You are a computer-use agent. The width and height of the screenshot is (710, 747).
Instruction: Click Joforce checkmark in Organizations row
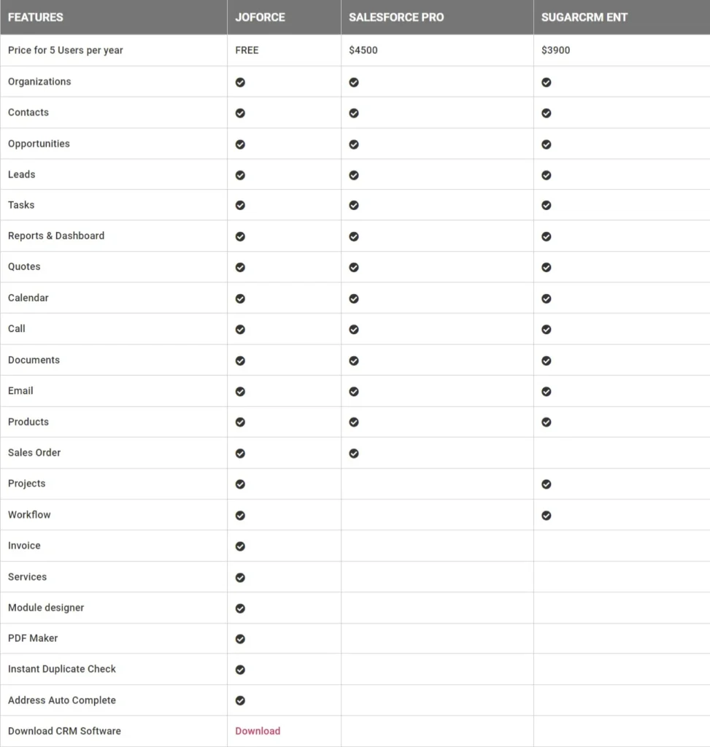pos(240,82)
